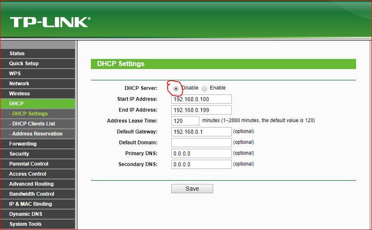Click the Secondary DNS field
This screenshot has width=372, height=230.
pyautogui.click(x=201, y=164)
